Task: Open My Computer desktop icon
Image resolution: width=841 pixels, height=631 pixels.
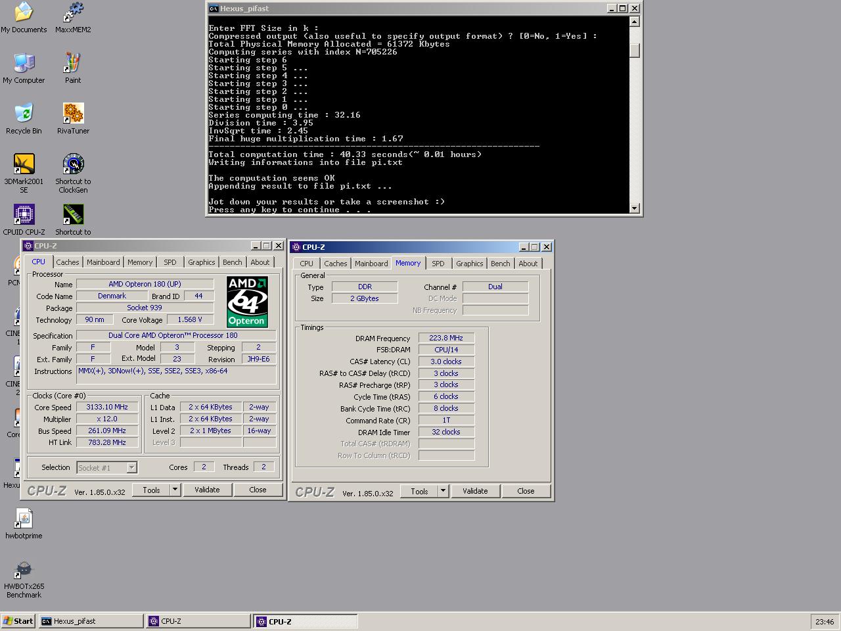Action: 24,68
